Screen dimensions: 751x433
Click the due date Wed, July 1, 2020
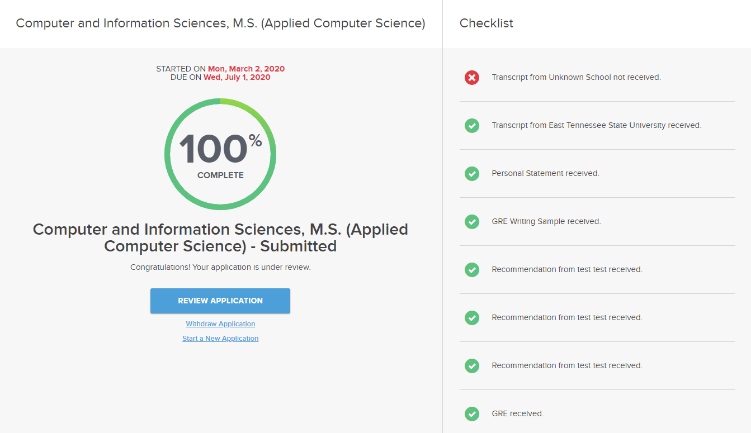click(x=237, y=78)
